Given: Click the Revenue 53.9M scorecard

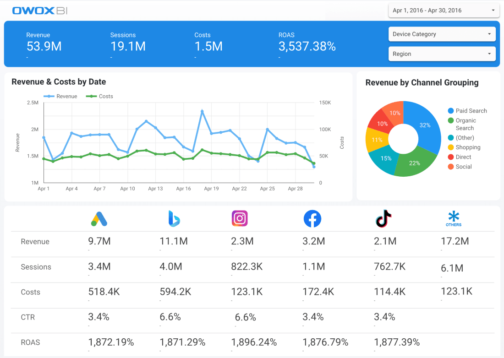Looking at the screenshot, I should pyautogui.click(x=44, y=44).
